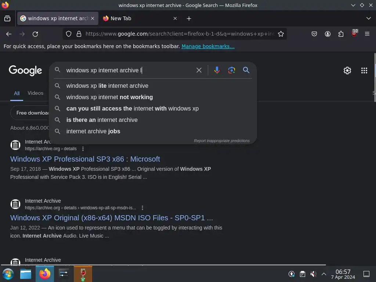This screenshot has width=376, height=282.
Task: Open clipboard tray icon
Action: [303, 274]
